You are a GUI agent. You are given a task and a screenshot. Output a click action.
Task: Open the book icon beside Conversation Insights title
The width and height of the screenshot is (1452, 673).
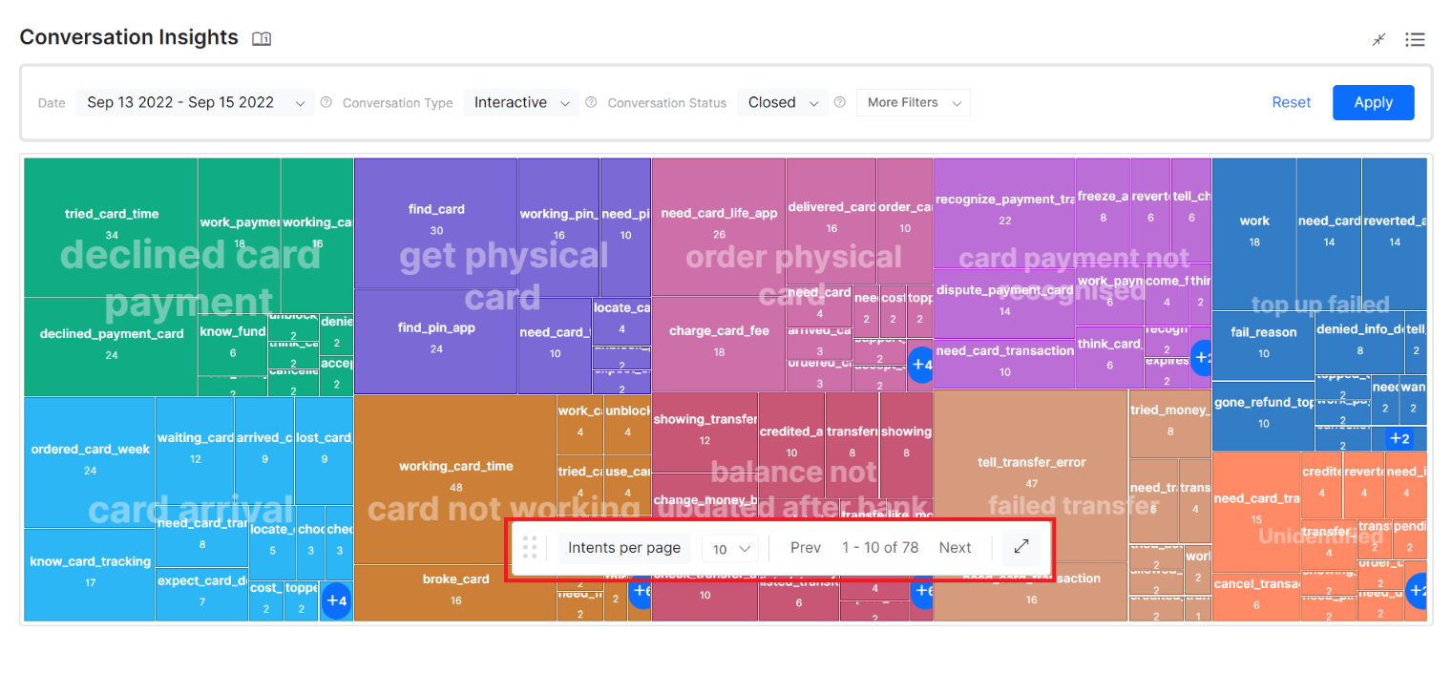tap(262, 39)
